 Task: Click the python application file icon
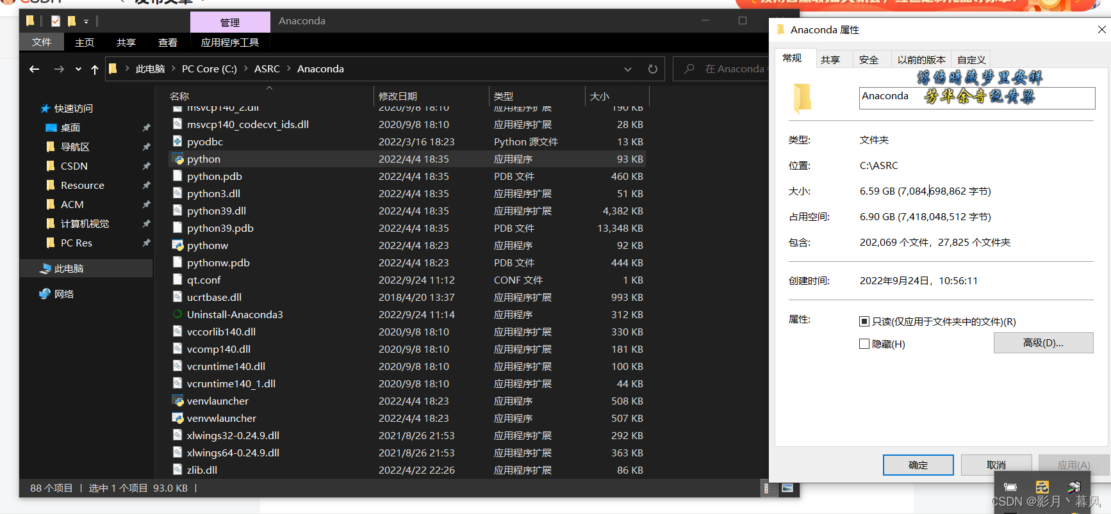[x=177, y=159]
